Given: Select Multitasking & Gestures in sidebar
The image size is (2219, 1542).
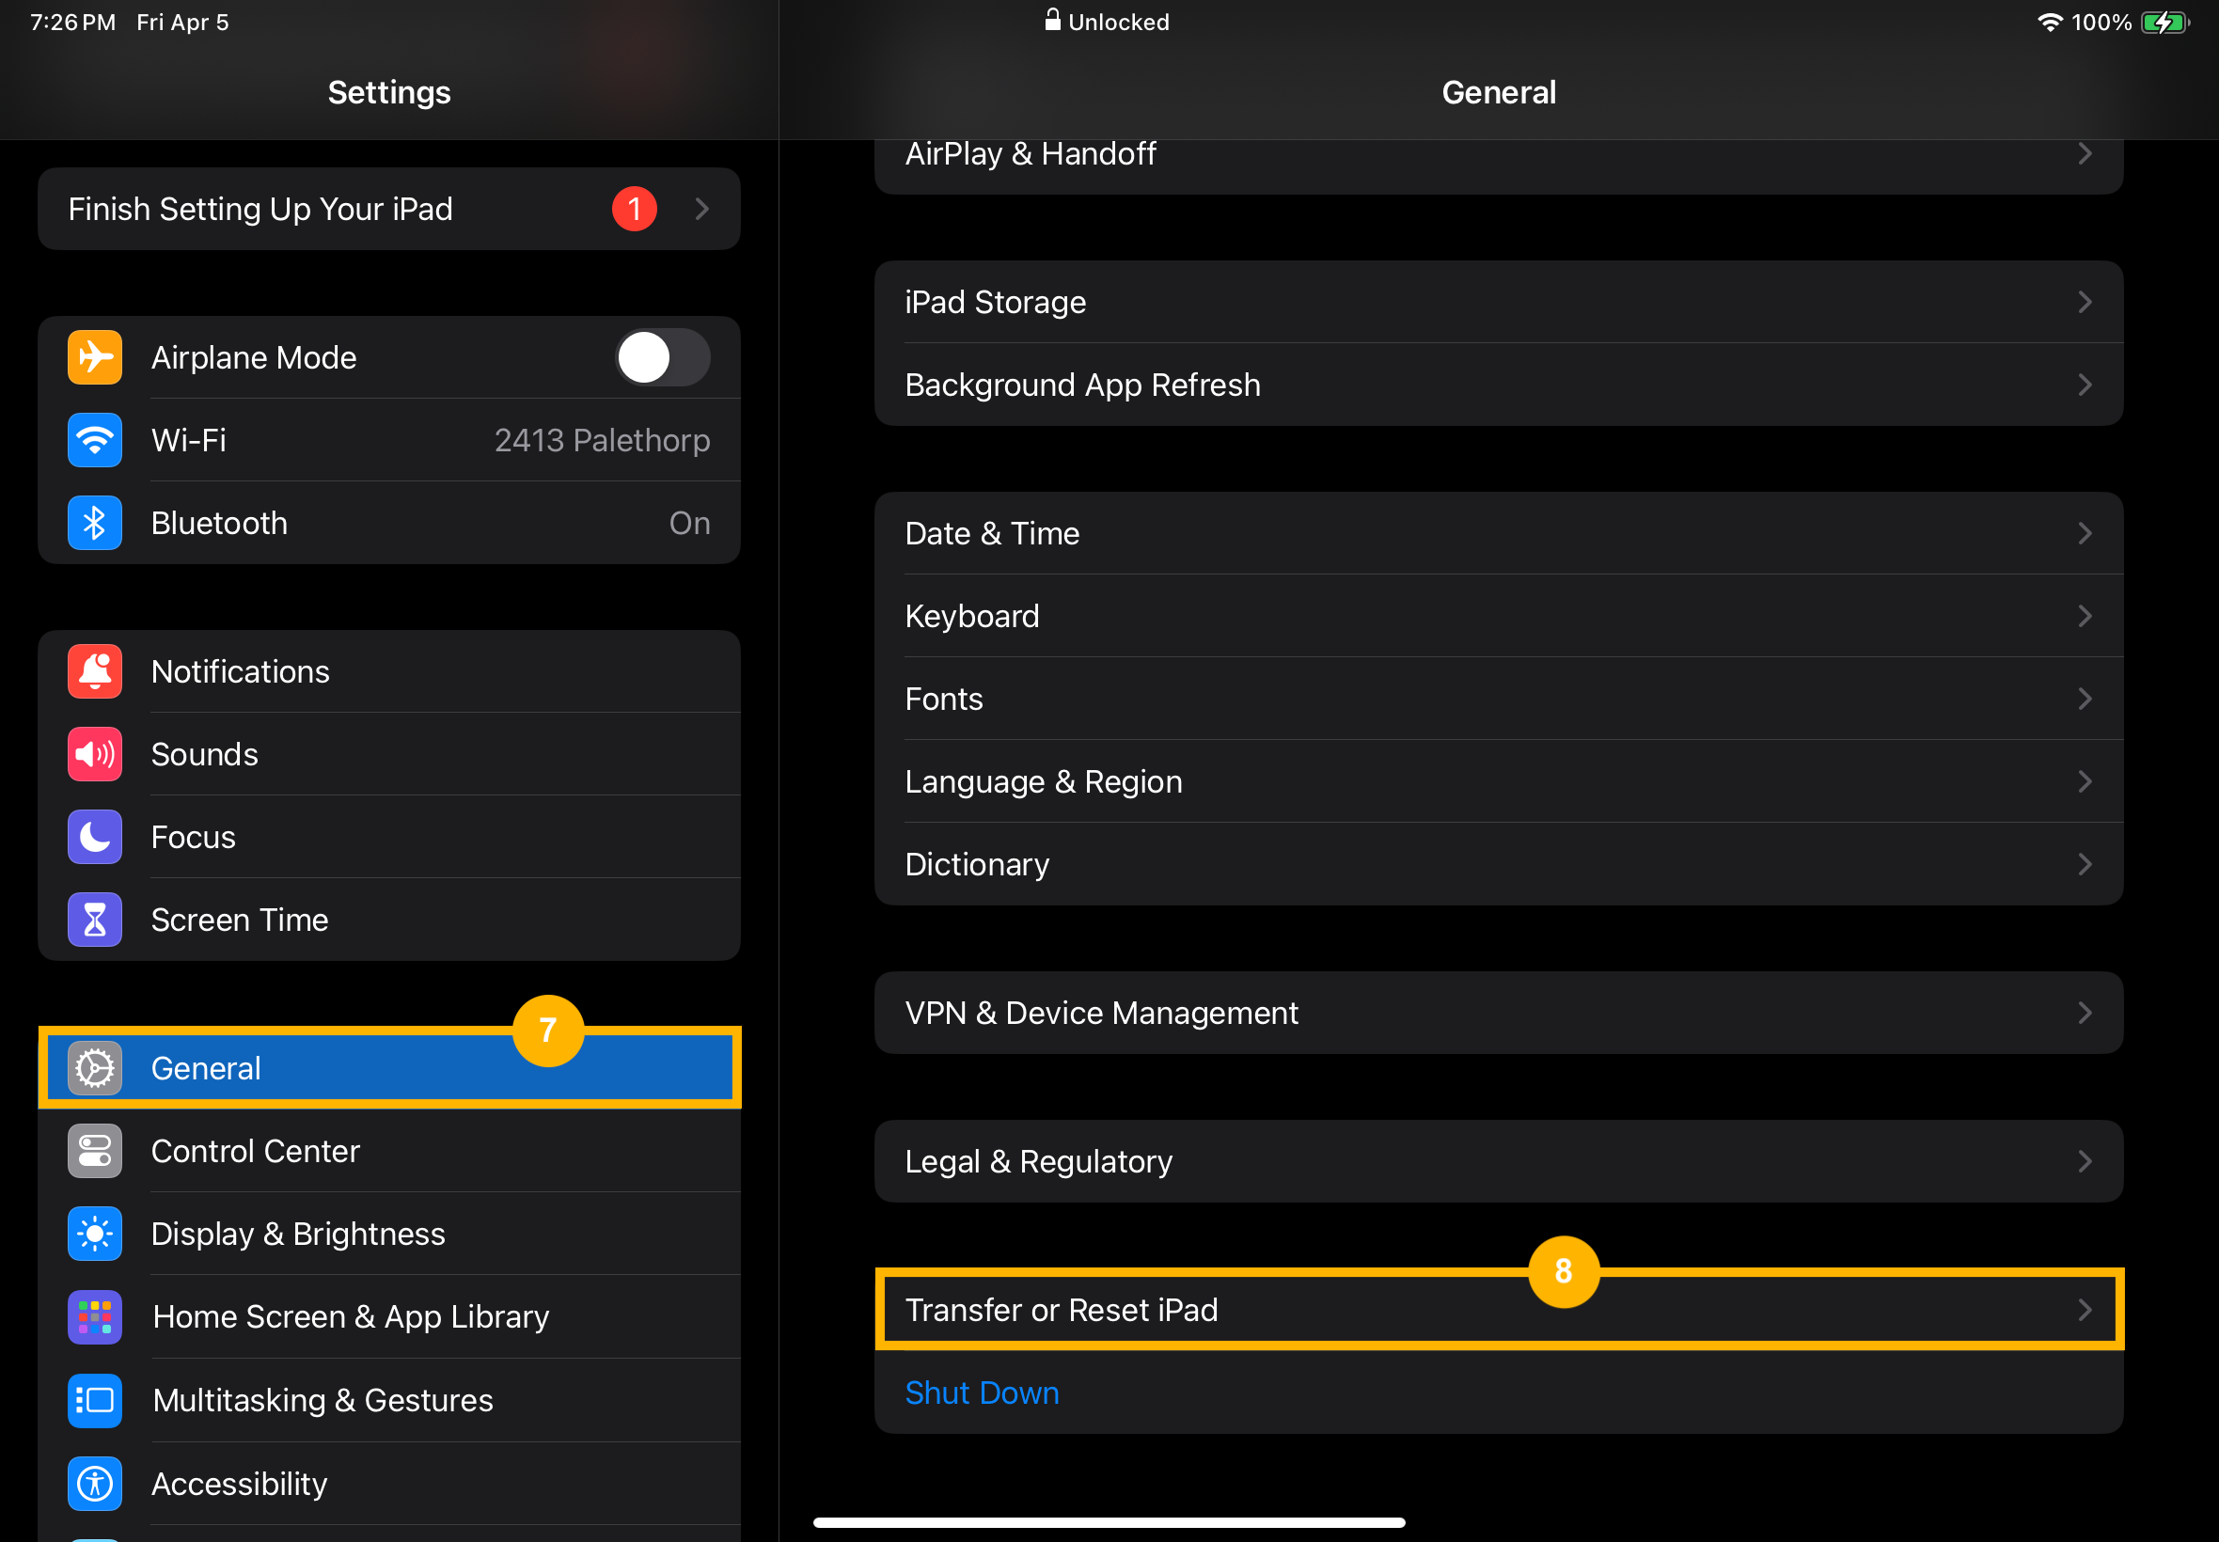Looking at the screenshot, I should click(389, 1400).
